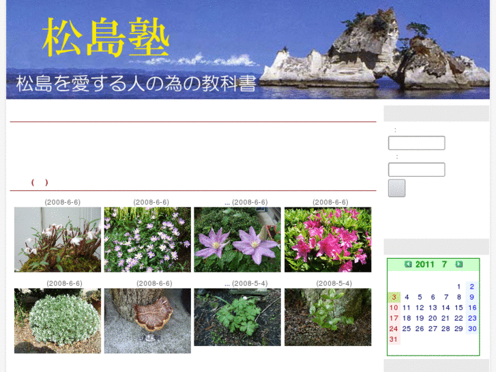This screenshot has width=496, height=372.
Task: Click the first login text field
Action: [417, 143]
